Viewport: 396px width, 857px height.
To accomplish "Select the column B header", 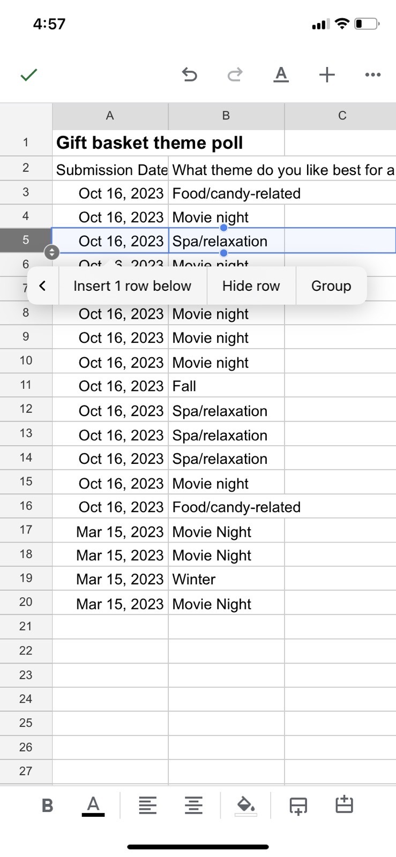I will point(226,116).
